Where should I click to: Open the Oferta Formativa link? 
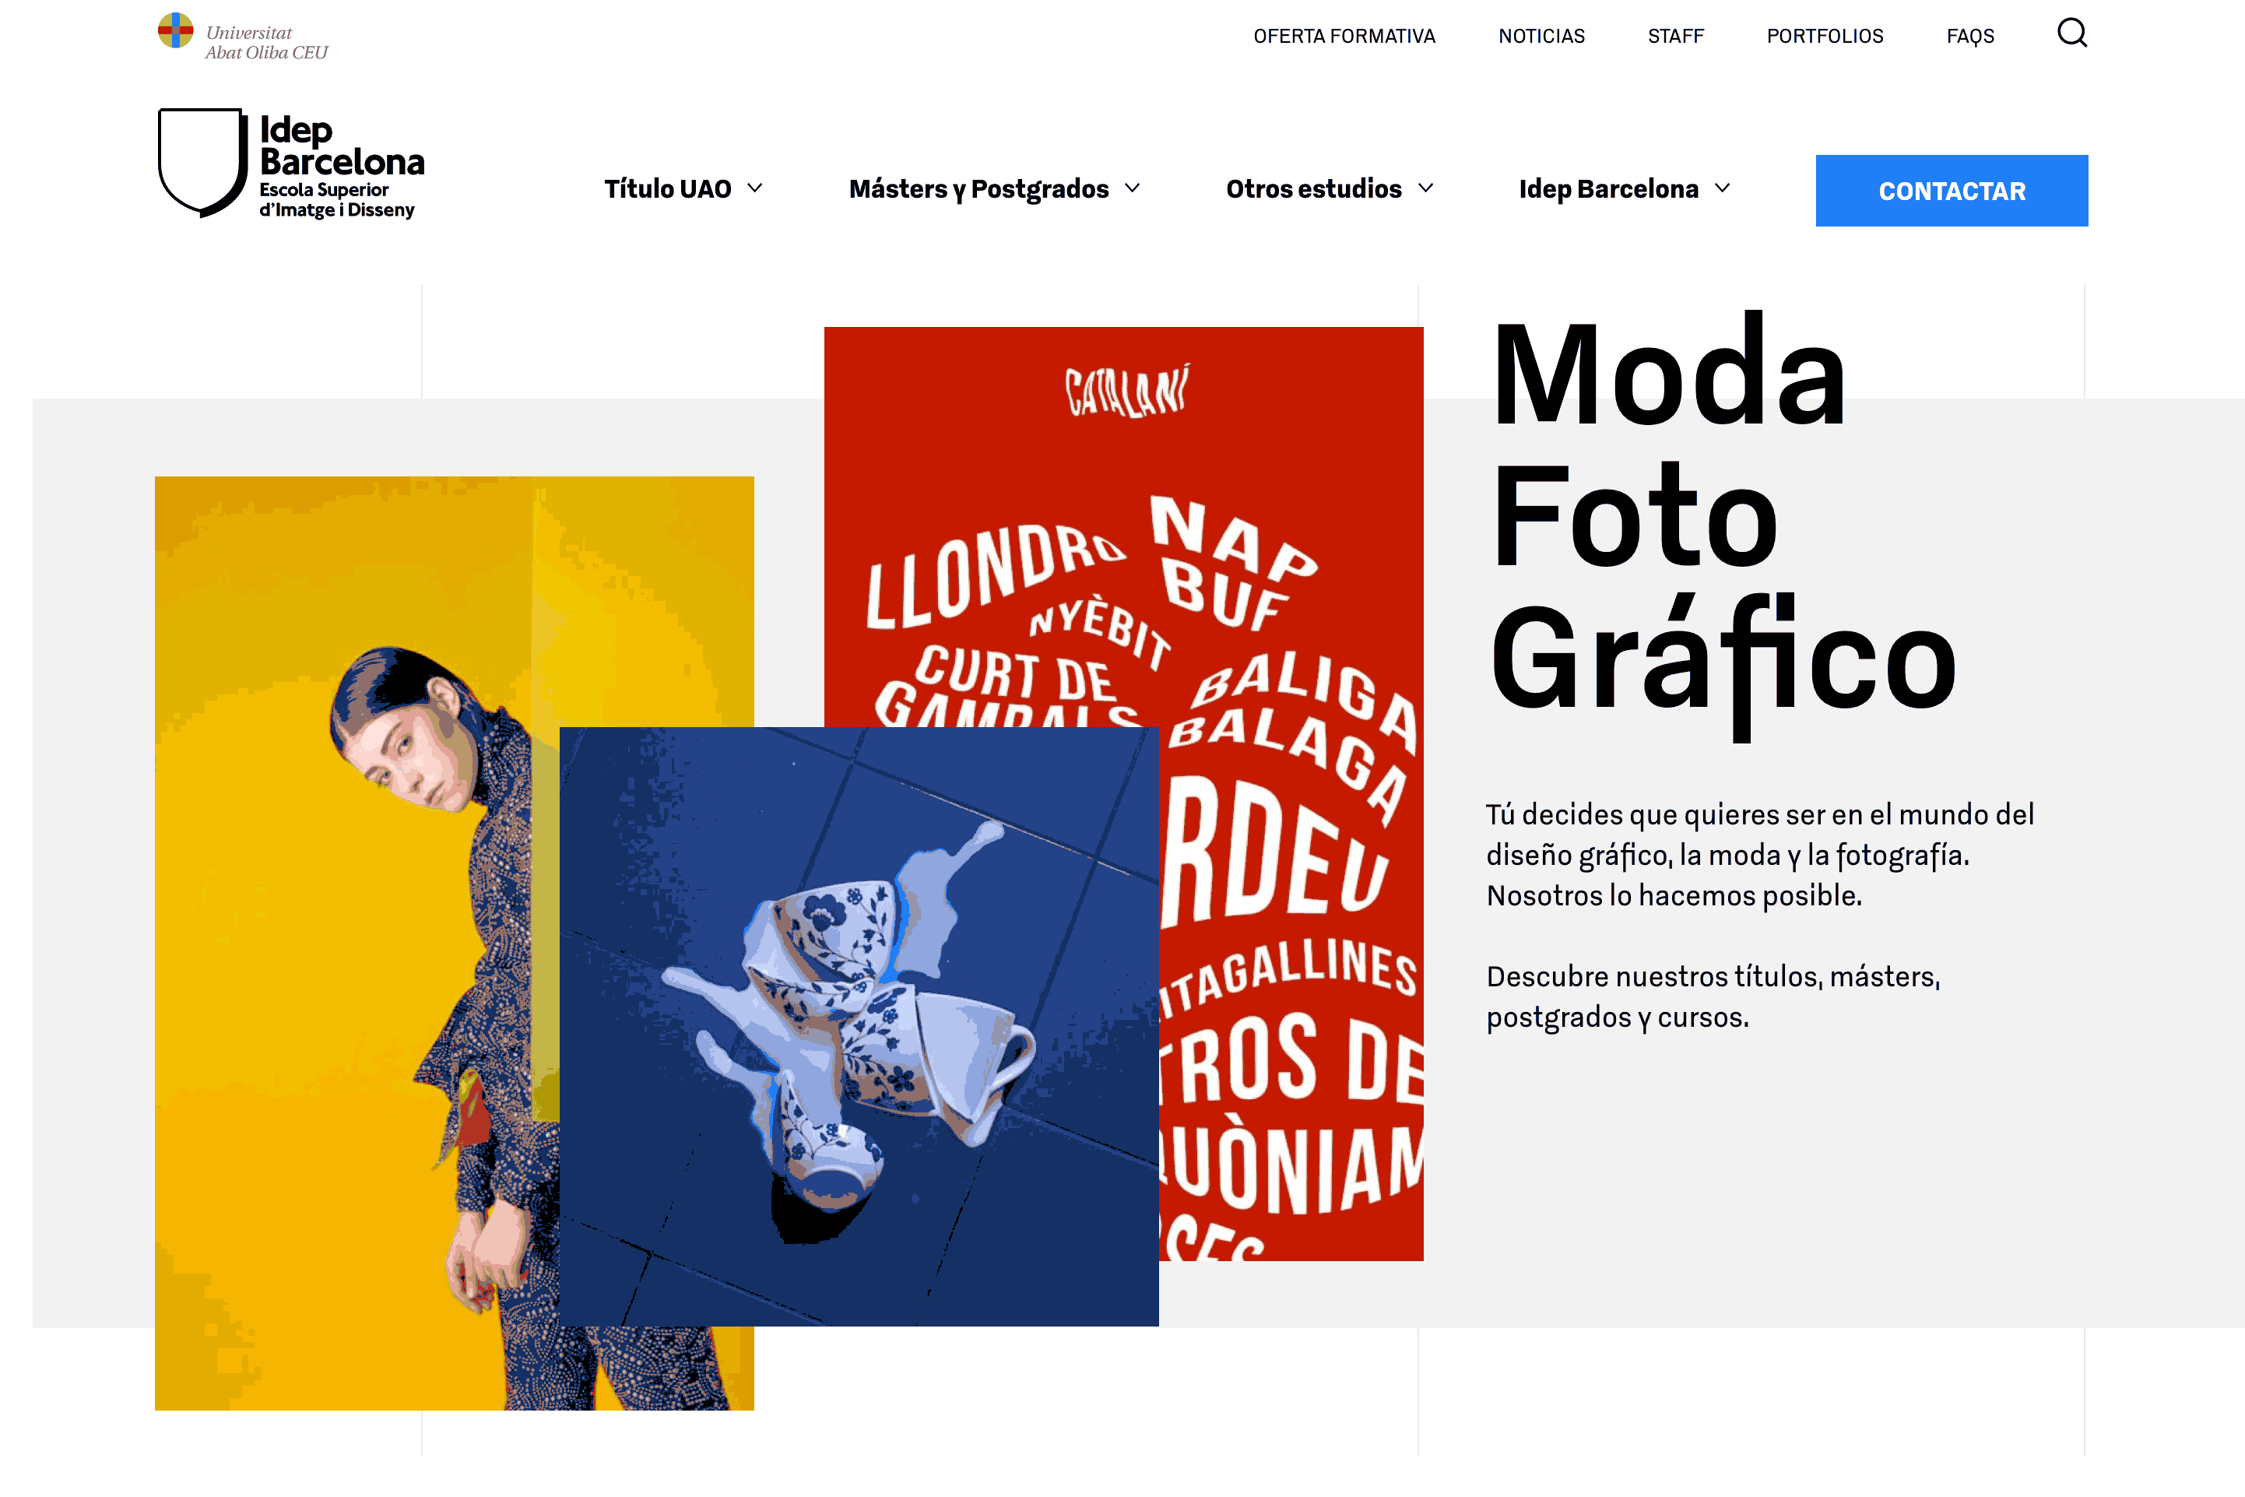coord(1344,37)
